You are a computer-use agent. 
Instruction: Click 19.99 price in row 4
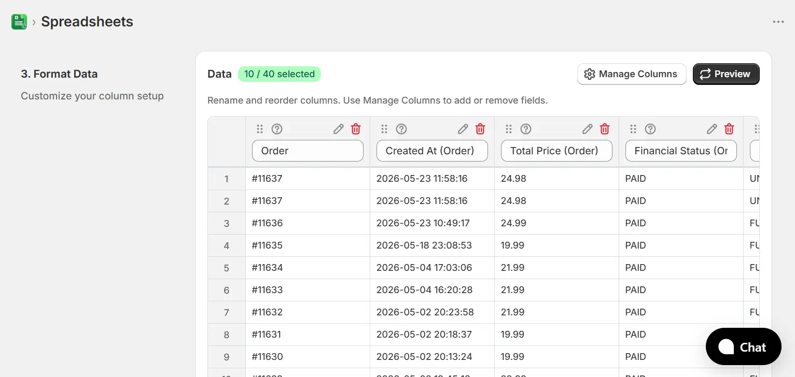click(556, 245)
